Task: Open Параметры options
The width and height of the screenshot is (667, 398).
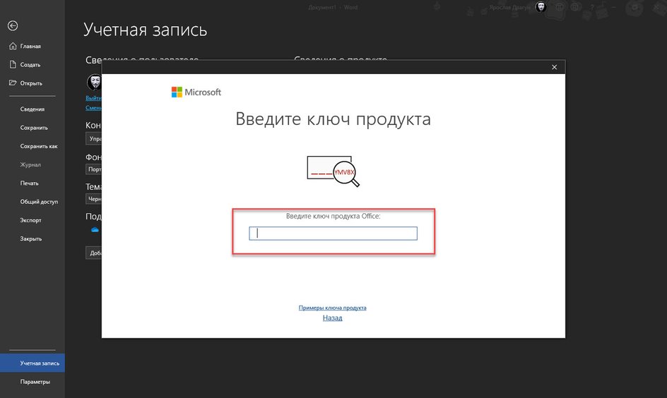Action: coord(35,382)
